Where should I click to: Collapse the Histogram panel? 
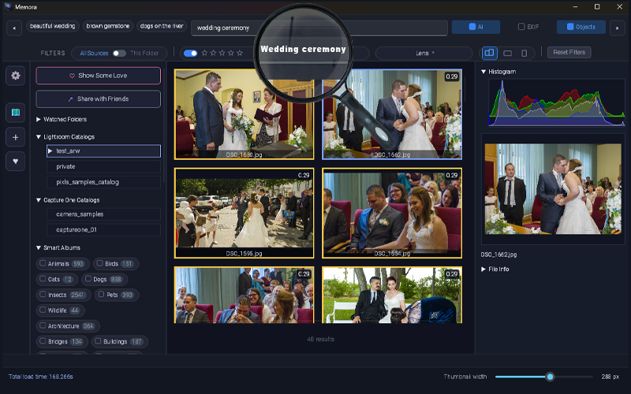coord(484,72)
